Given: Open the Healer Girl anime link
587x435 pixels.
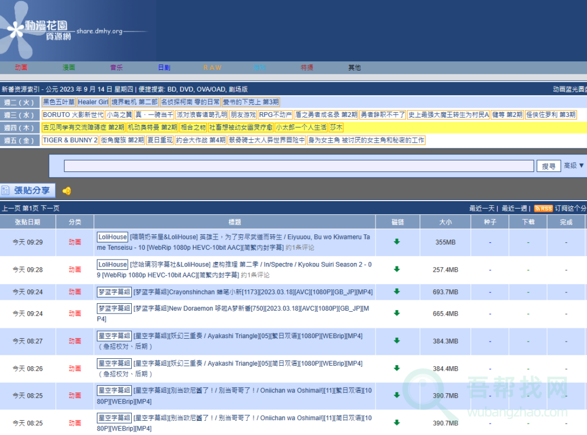Looking at the screenshot, I should tap(93, 102).
